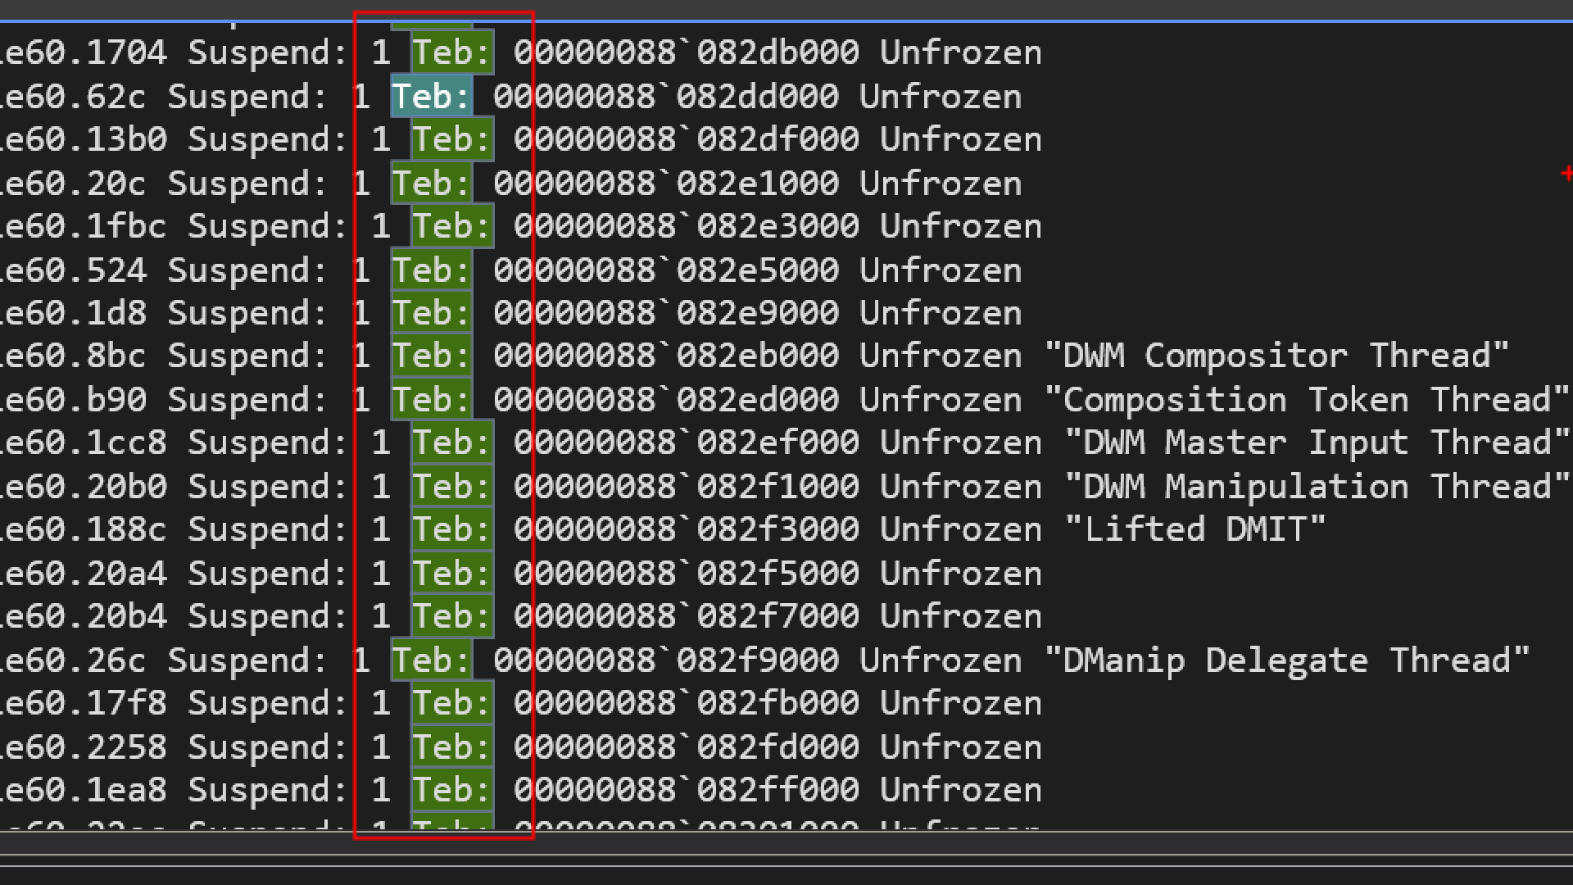Click the Teb link for thread e60.1ea8
Screen dimensions: 1573x885
pos(451,791)
